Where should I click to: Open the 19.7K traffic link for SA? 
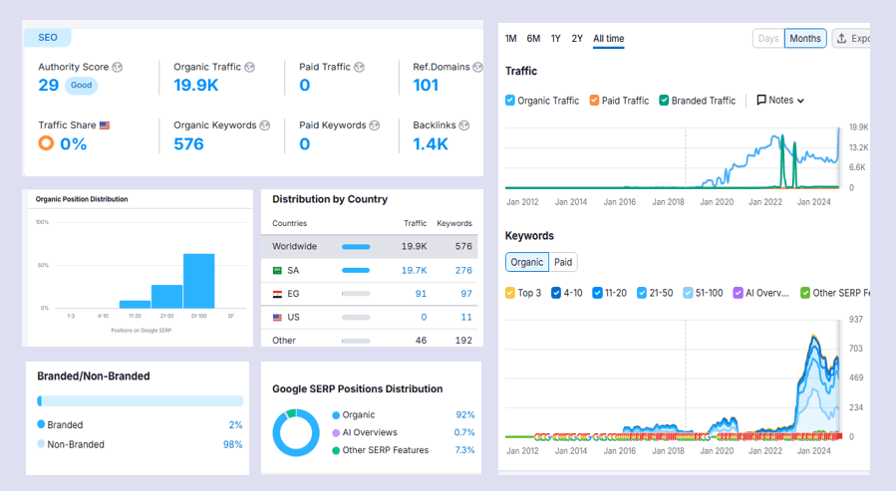[414, 270]
